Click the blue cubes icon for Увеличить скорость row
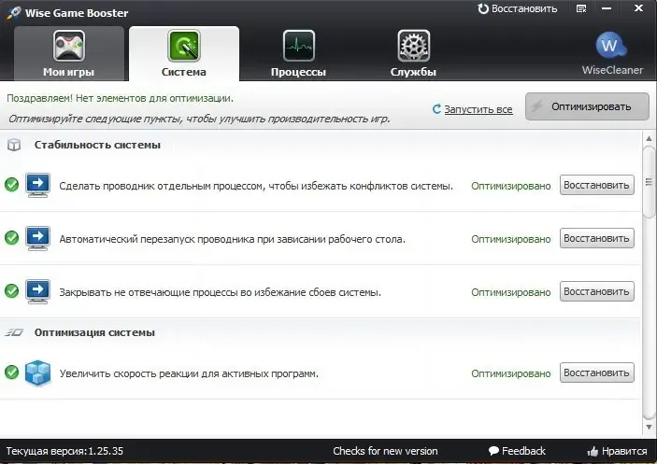Viewport: 657px width, 464px height. (x=37, y=373)
